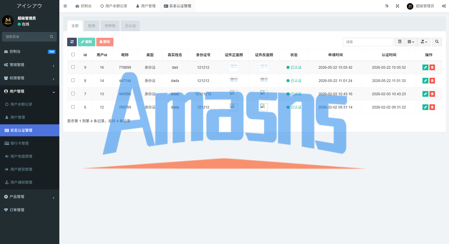The image size is (449, 244).
Task: Select the checkbox for row Id 8
Action: click(73, 80)
